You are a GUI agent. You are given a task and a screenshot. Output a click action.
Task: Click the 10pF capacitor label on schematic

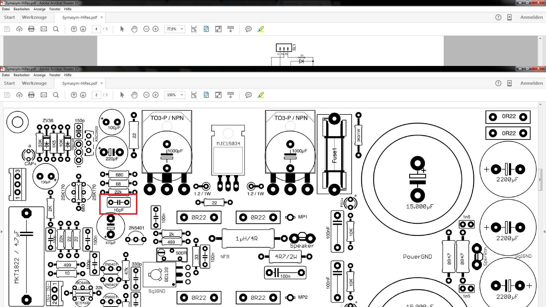pos(119,210)
